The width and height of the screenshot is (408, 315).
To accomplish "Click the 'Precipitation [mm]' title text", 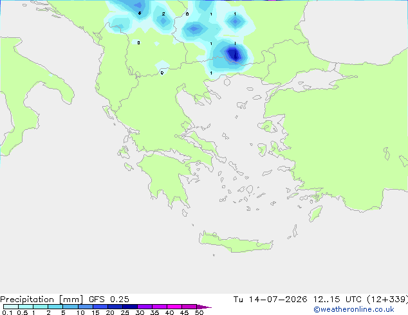I will click(41, 300).
